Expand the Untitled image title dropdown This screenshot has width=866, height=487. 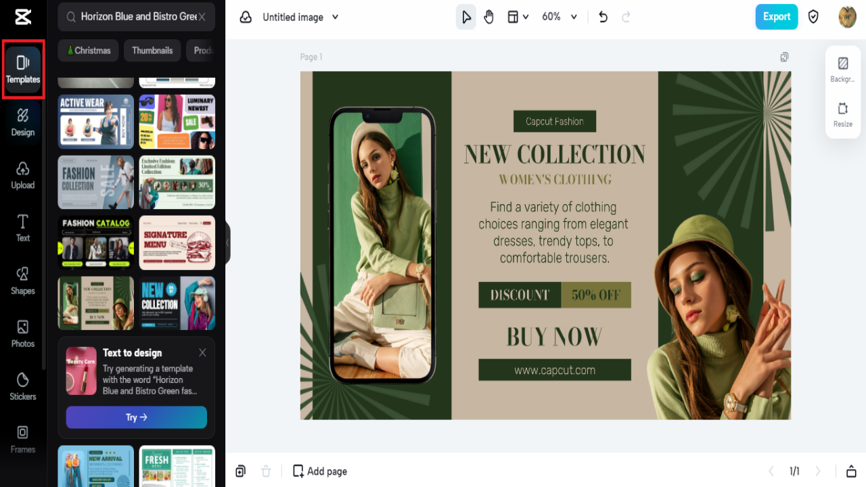coord(336,17)
